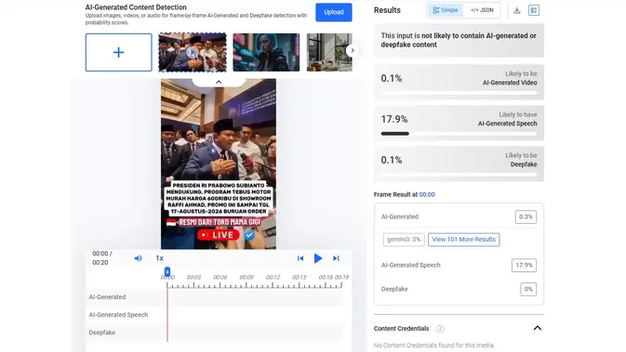Viewport: 626px width, 352px height.
Task: Advance the thumbnail carousel with right arrow
Action: [x=353, y=51]
